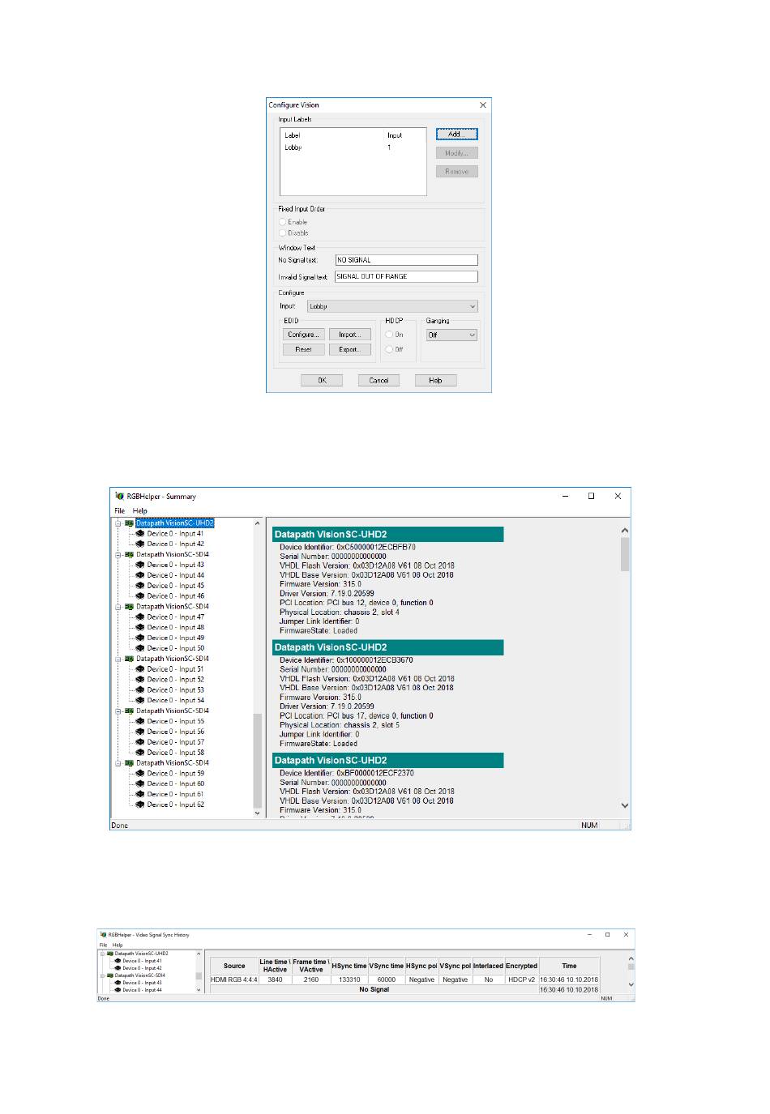Close the Configure Vision dialog
Screen dimensions: 770x1114
point(483,105)
